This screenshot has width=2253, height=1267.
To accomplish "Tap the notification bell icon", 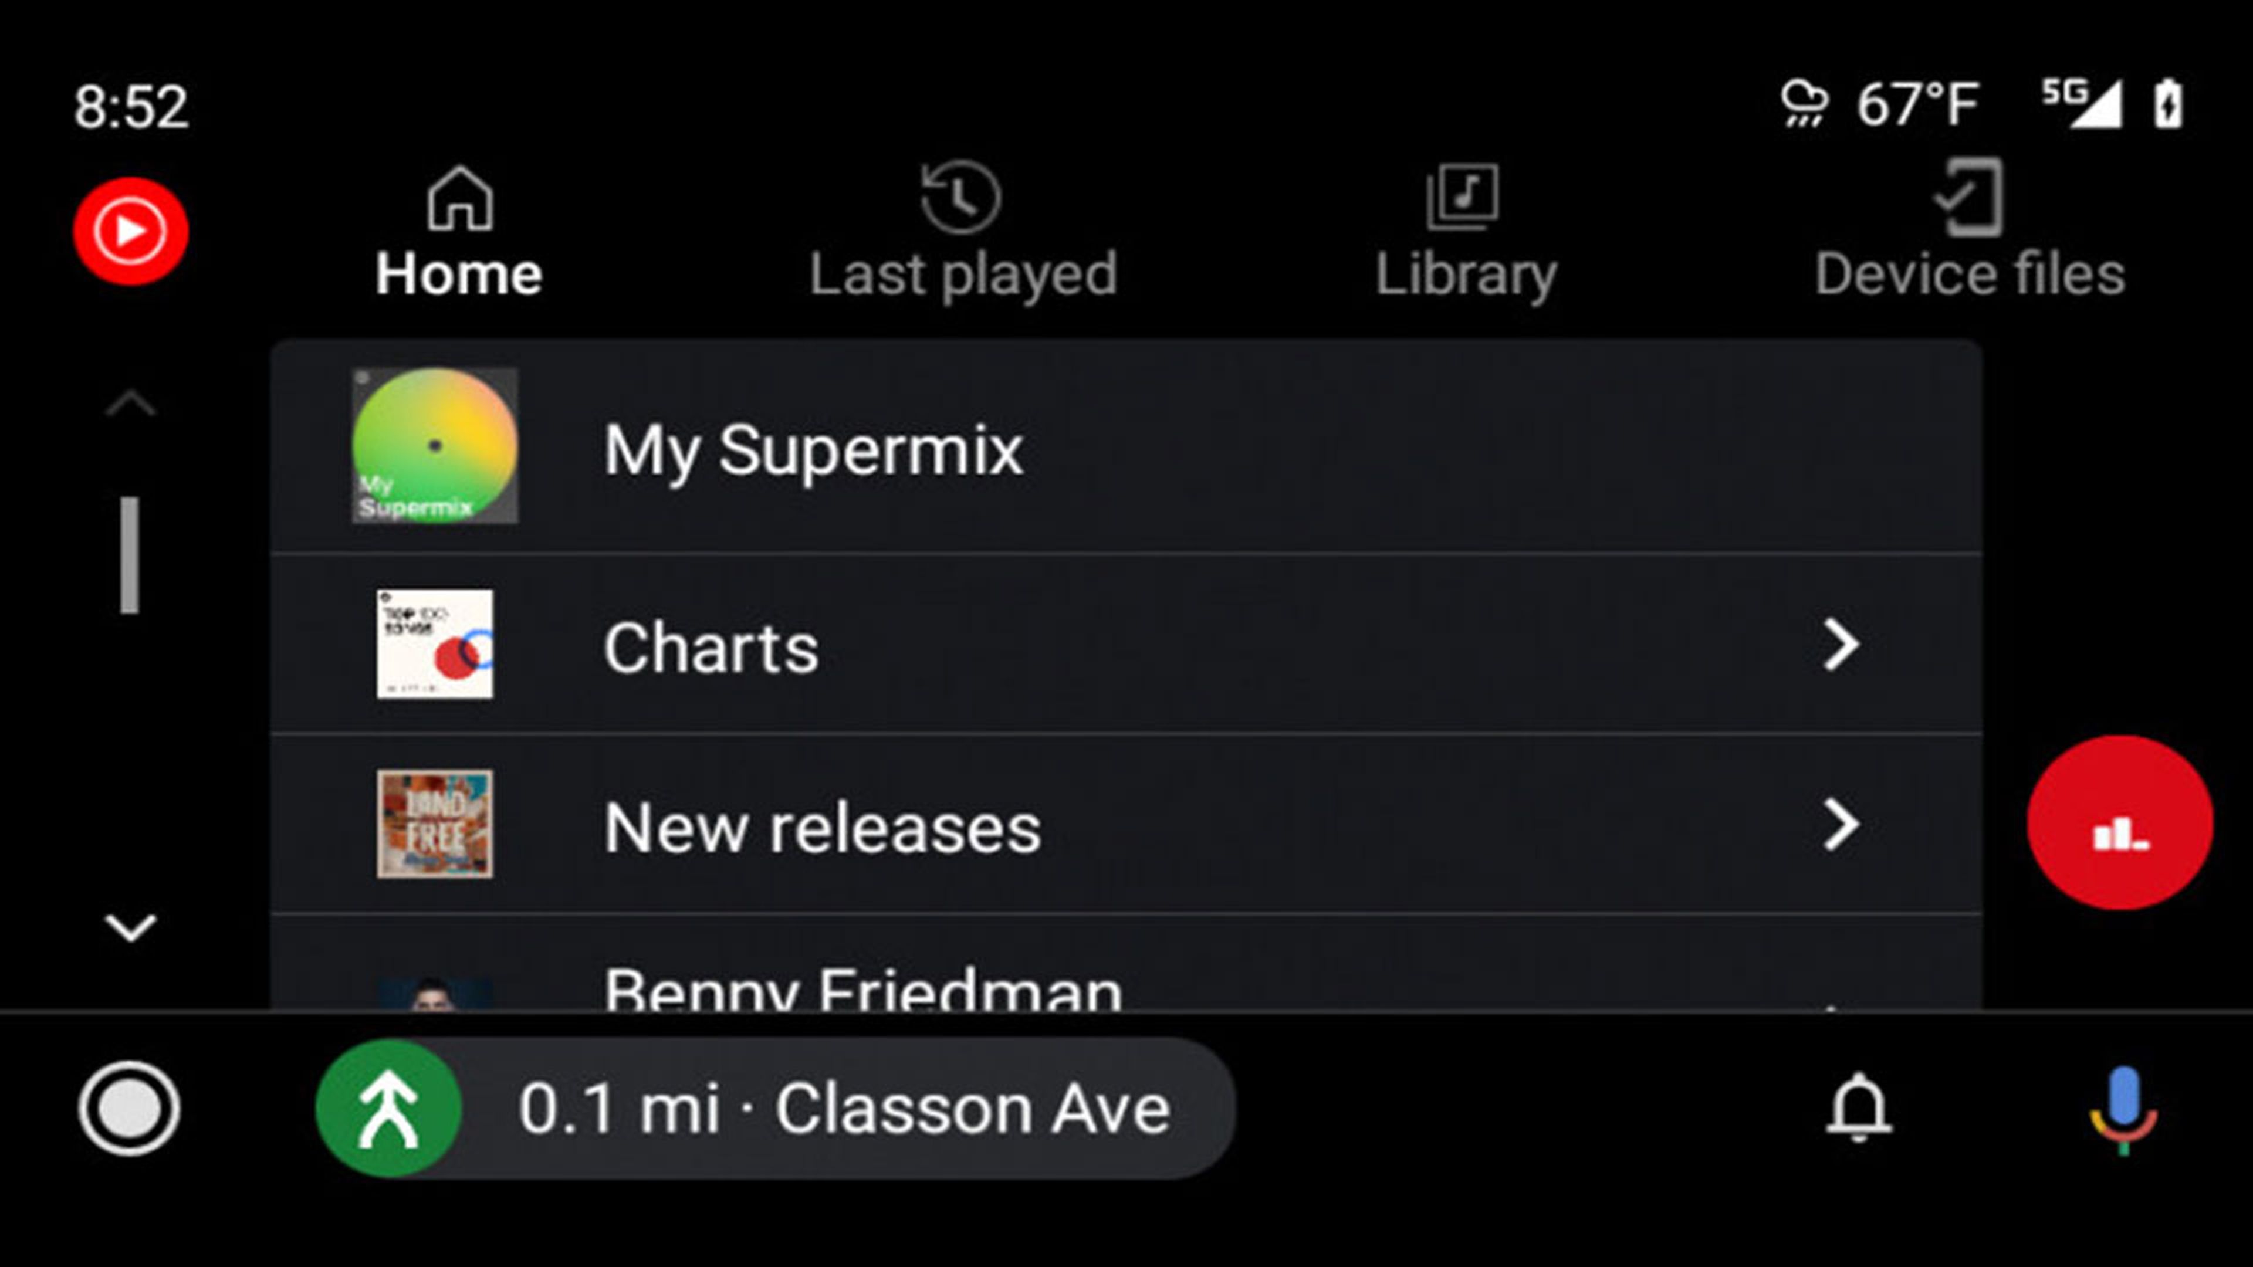I will tap(1858, 1107).
